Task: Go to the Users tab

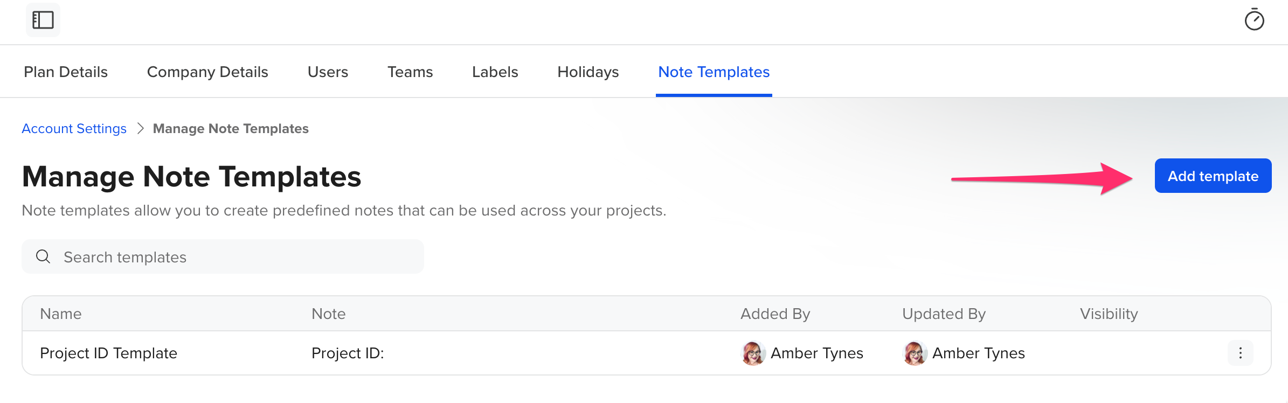Action: (x=328, y=72)
